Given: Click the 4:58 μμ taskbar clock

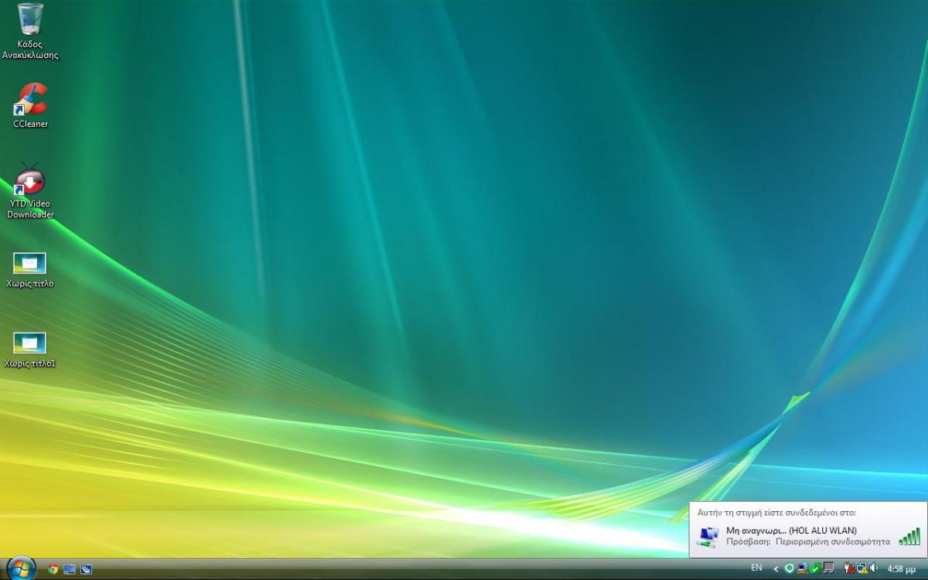Looking at the screenshot, I should [902, 569].
